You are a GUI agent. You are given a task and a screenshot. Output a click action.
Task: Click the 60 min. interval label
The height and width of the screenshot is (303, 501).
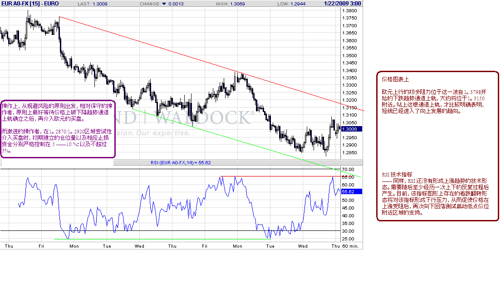click(x=350, y=246)
